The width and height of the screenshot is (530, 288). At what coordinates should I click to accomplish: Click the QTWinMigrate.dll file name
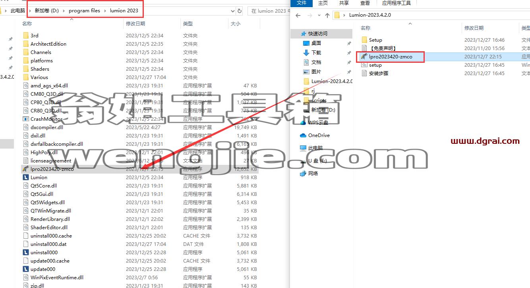(x=51, y=211)
